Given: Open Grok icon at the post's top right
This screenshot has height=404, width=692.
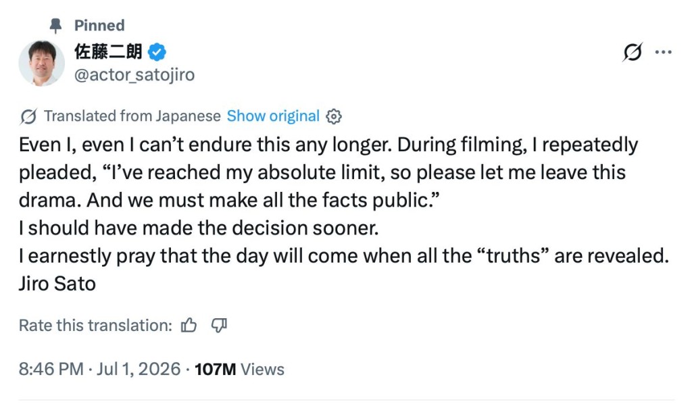Looking at the screenshot, I should tap(633, 52).
